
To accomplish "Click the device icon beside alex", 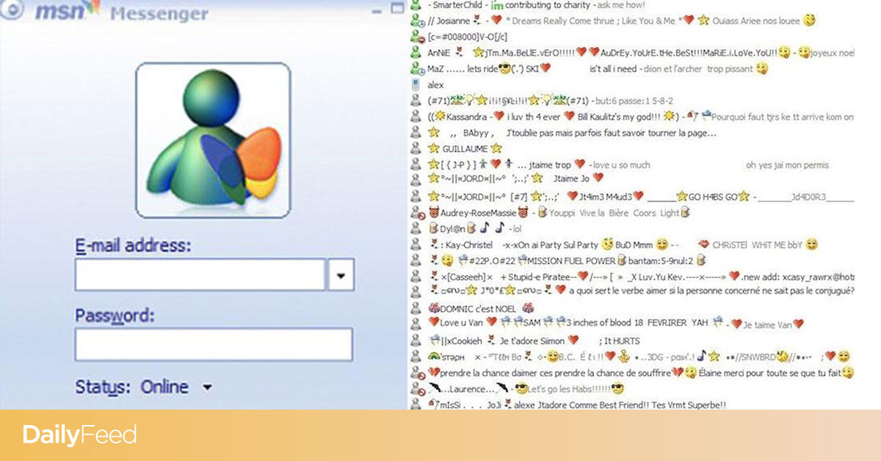I will pos(416,85).
